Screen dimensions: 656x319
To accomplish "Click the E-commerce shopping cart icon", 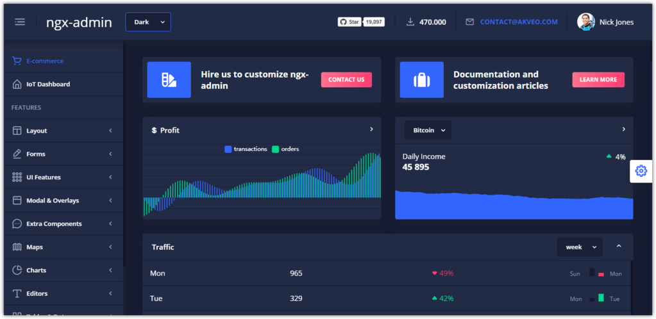I will pos(17,61).
